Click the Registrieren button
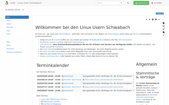The width and height of the screenshot is (169, 105). pos(141,3)
